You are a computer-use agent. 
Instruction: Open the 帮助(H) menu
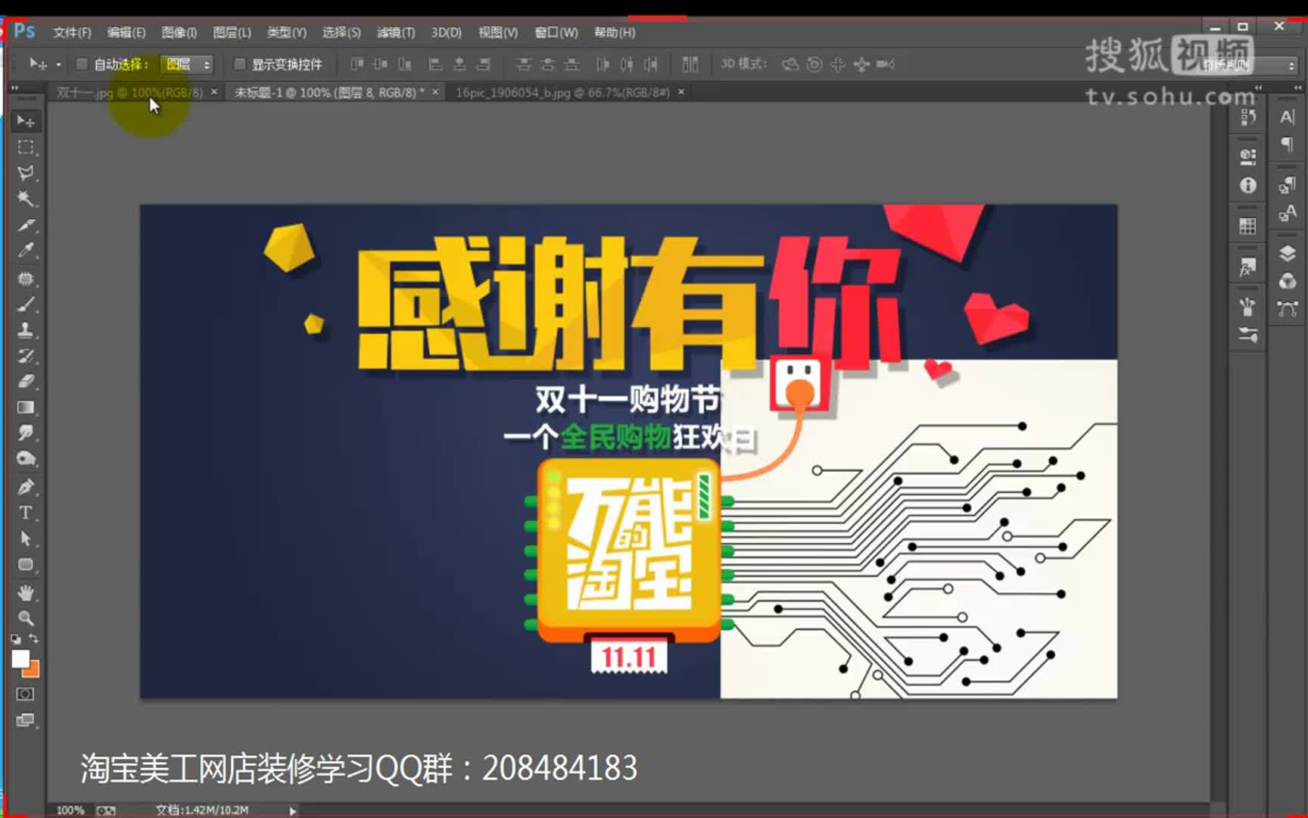click(x=615, y=33)
